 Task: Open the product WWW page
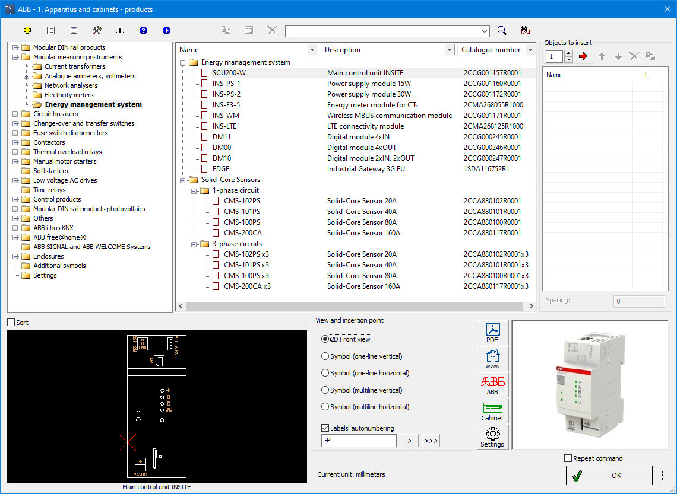[492, 359]
